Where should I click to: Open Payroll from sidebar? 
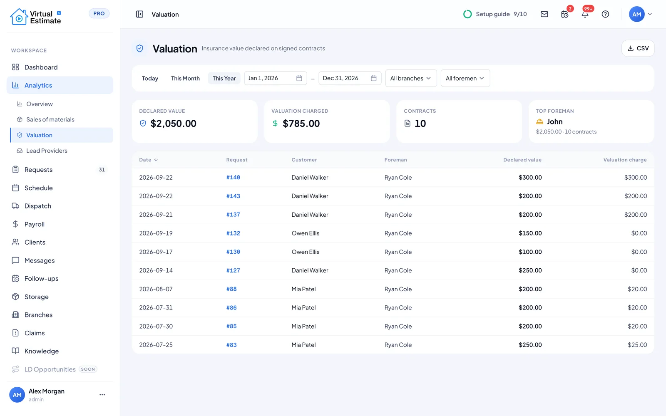60,224
